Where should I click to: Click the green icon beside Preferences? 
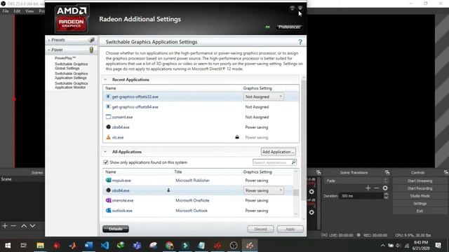(267, 27)
